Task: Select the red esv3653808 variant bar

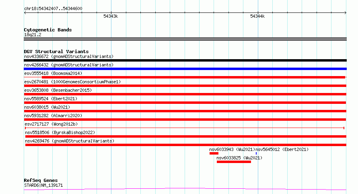Action: (185, 94)
